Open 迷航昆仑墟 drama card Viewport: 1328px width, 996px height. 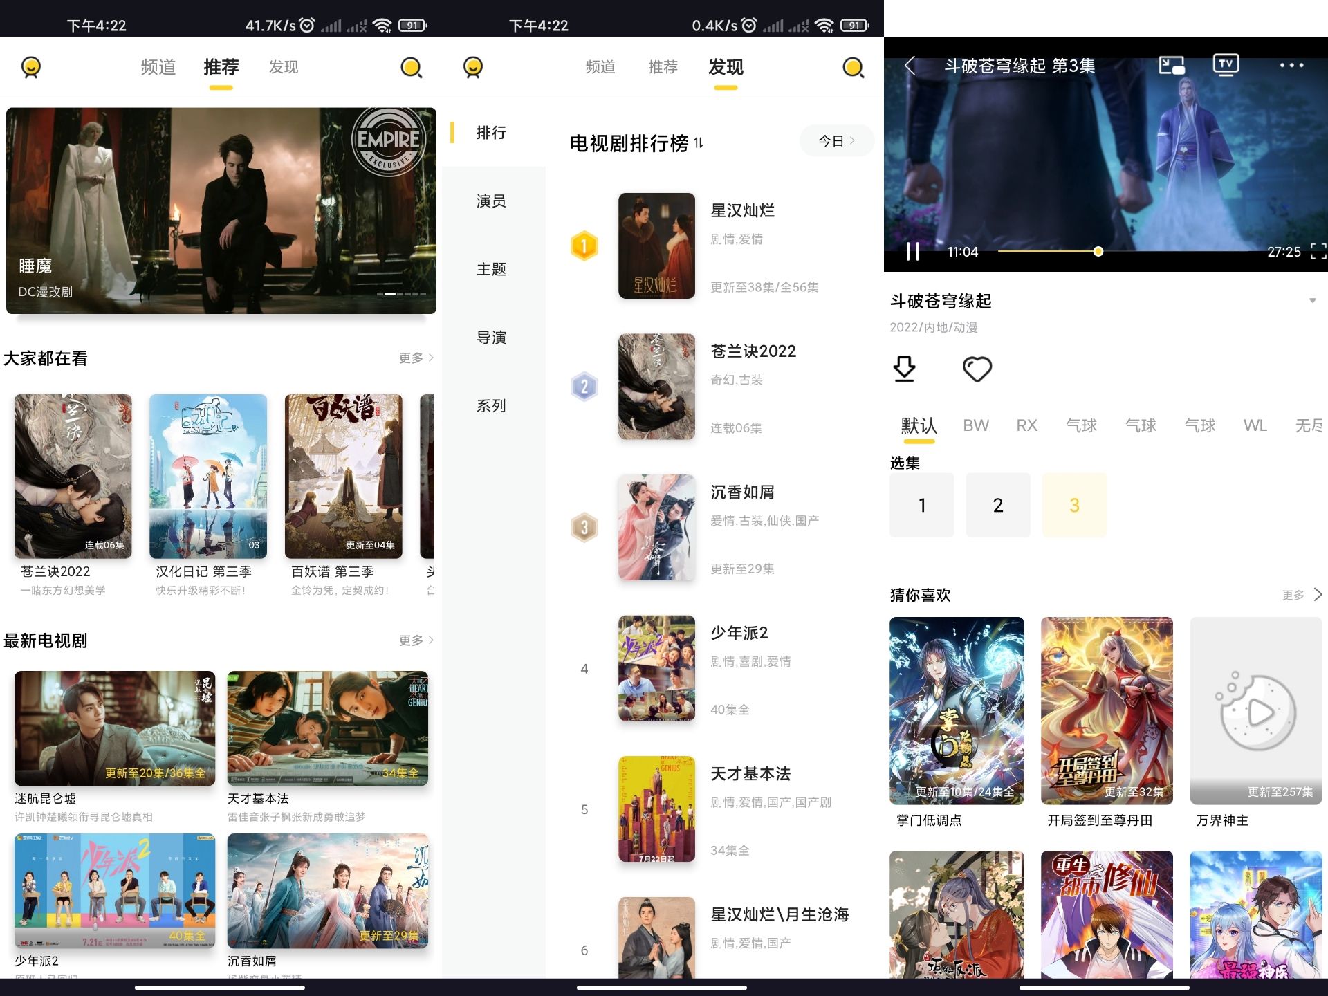click(x=115, y=728)
